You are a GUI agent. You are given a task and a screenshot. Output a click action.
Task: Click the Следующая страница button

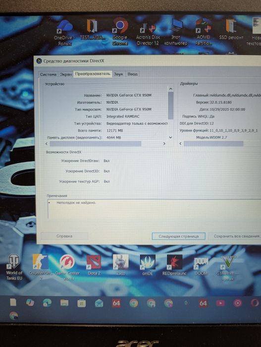click(x=178, y=236)
